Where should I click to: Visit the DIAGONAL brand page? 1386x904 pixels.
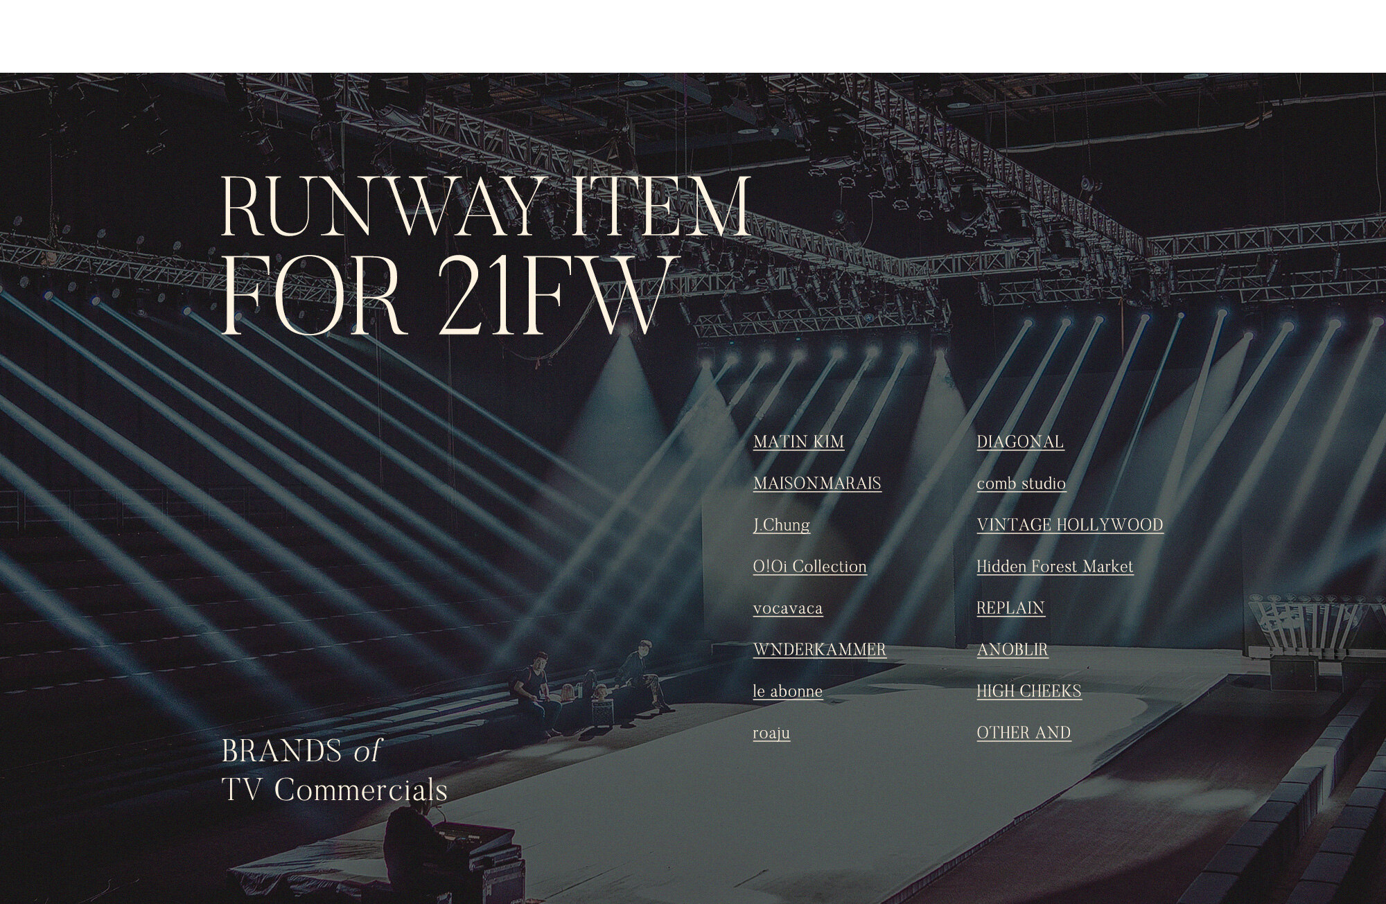pos(1020,442)
